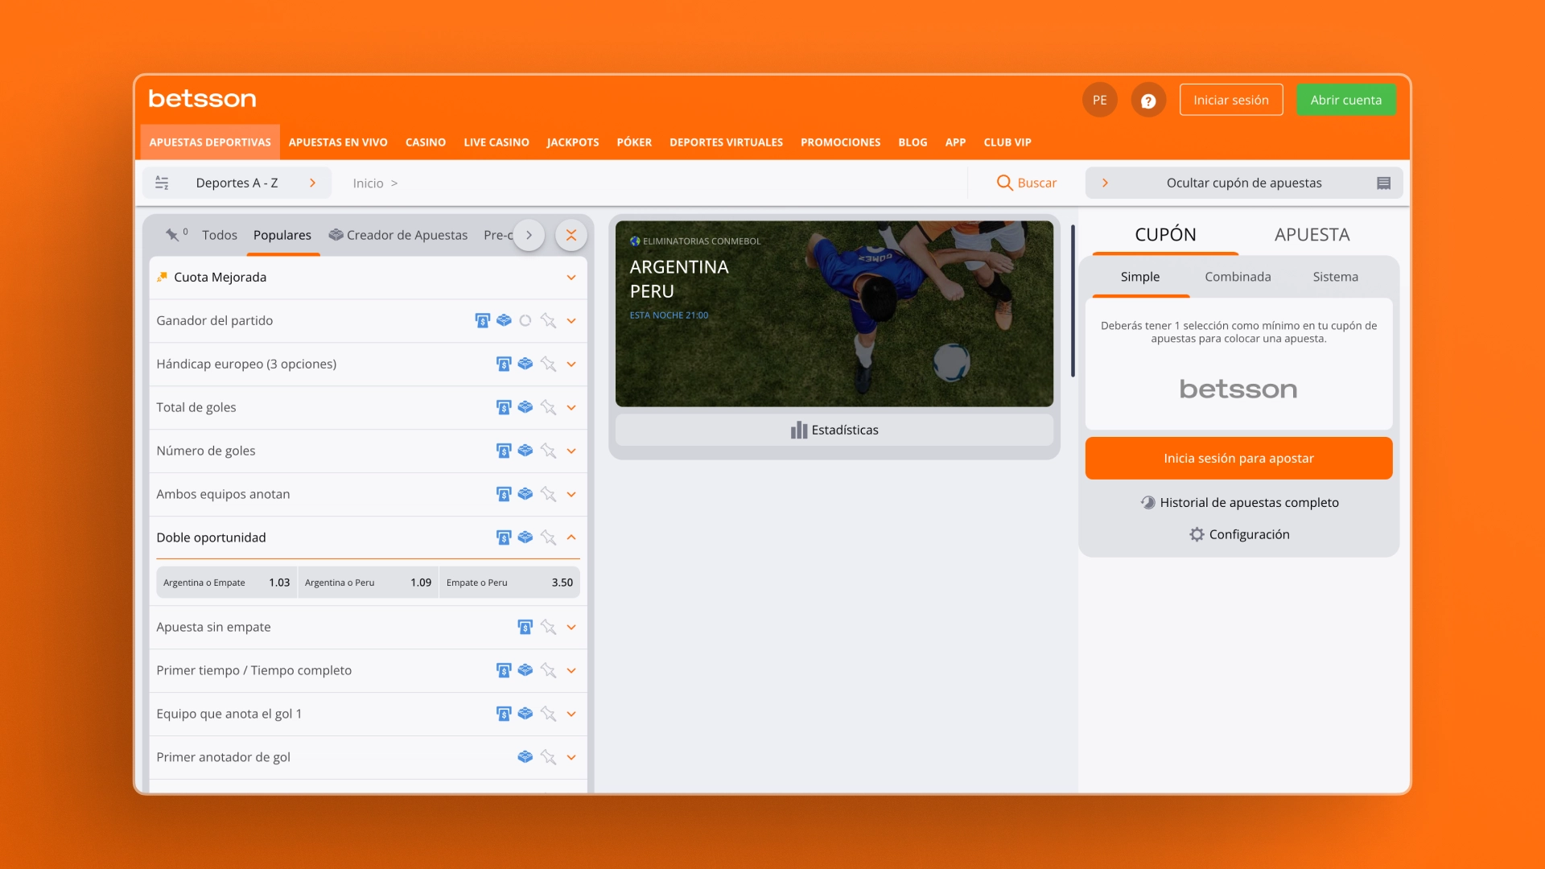Expand Primer anotador de gol market chevron

571,758
